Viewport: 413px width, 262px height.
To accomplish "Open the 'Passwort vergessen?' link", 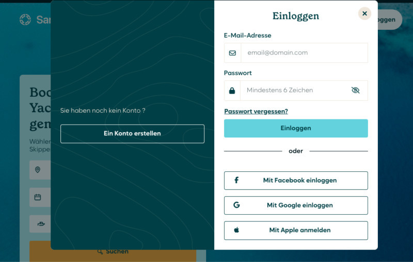I will click(x=256, y=111).
